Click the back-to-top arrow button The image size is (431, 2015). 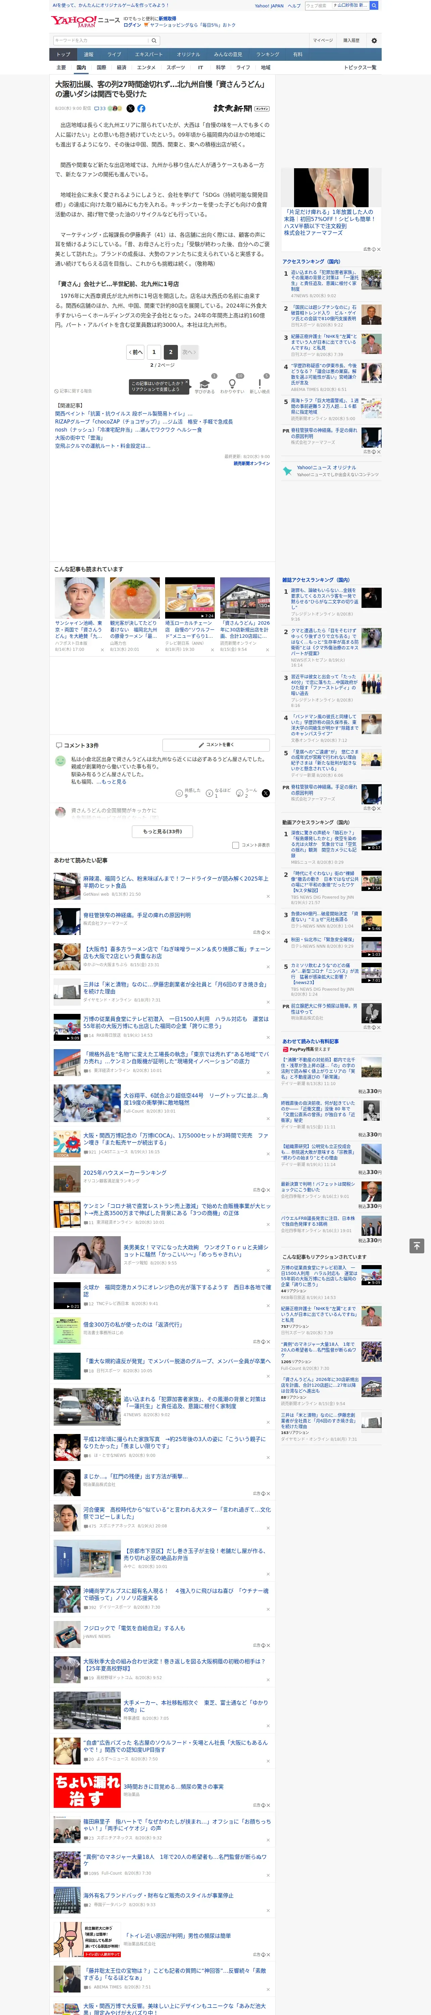[x=417, y=1246]
